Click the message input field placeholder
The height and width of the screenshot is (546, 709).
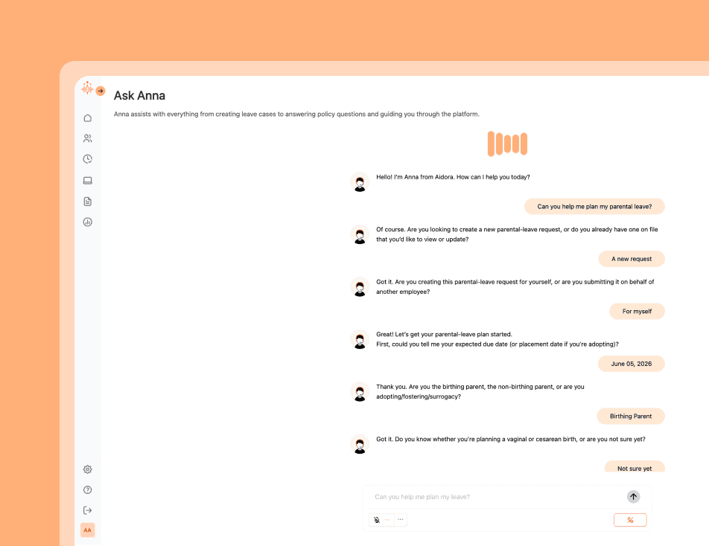click(x=422, y=497)
